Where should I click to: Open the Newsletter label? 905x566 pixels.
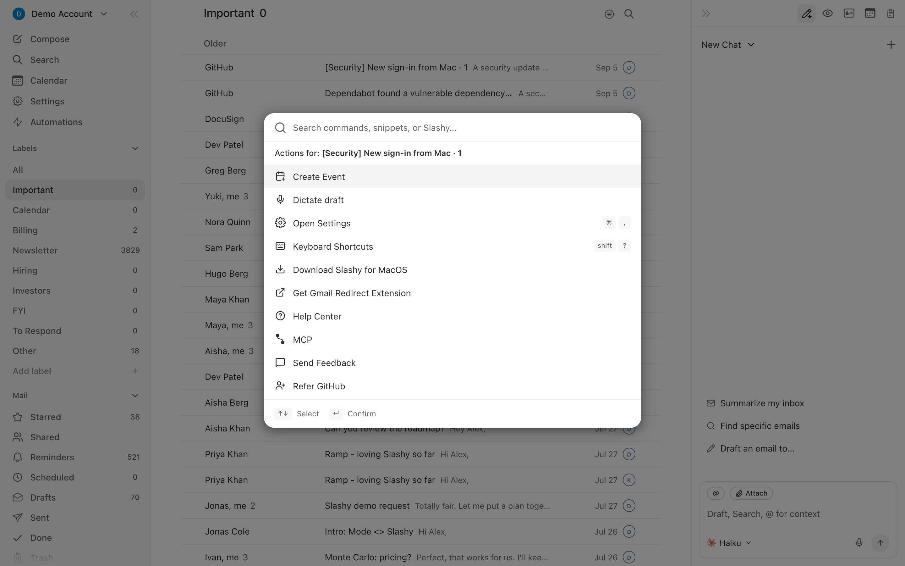(75, 250)
